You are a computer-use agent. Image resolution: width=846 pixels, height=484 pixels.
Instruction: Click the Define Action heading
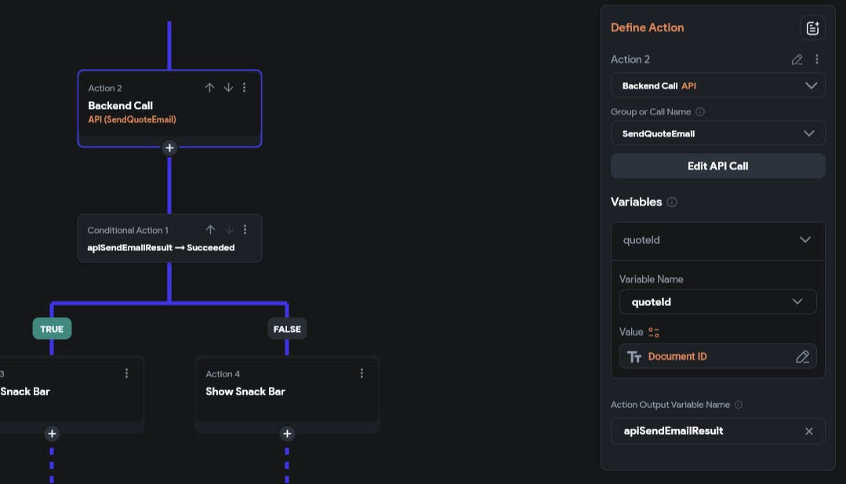[x=647, y=27]
